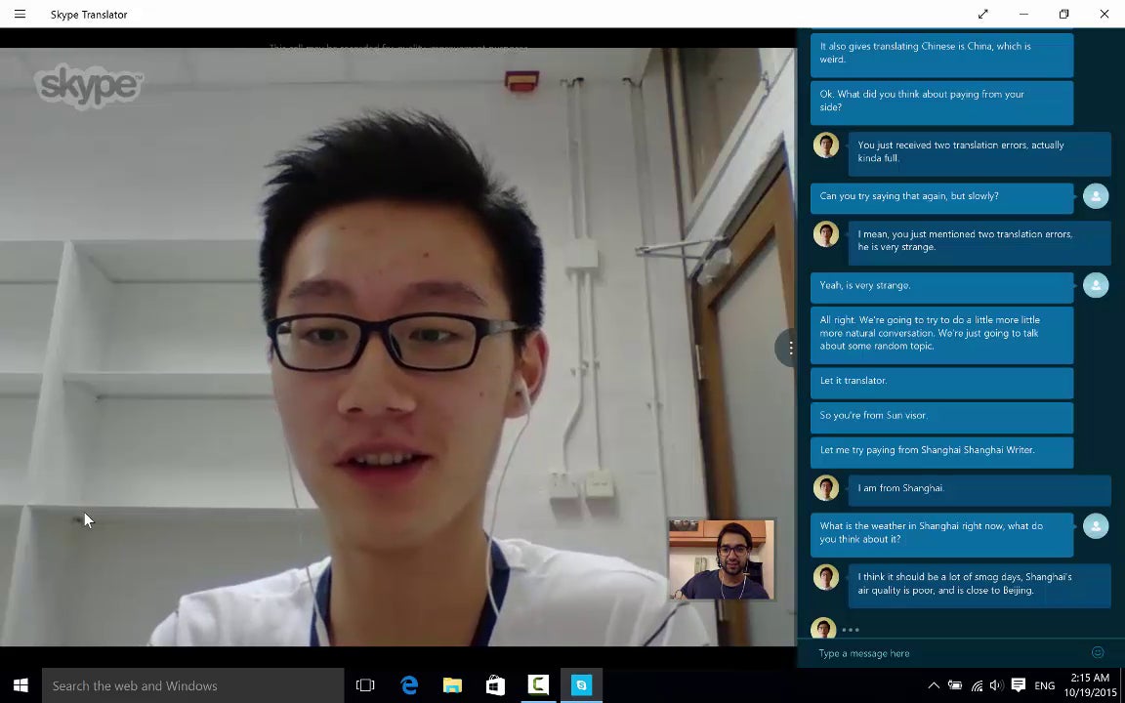Click the avatar beside "Yeah, is very strange."
Screen dimensions: 1125x703
(x=1096, y=285)
